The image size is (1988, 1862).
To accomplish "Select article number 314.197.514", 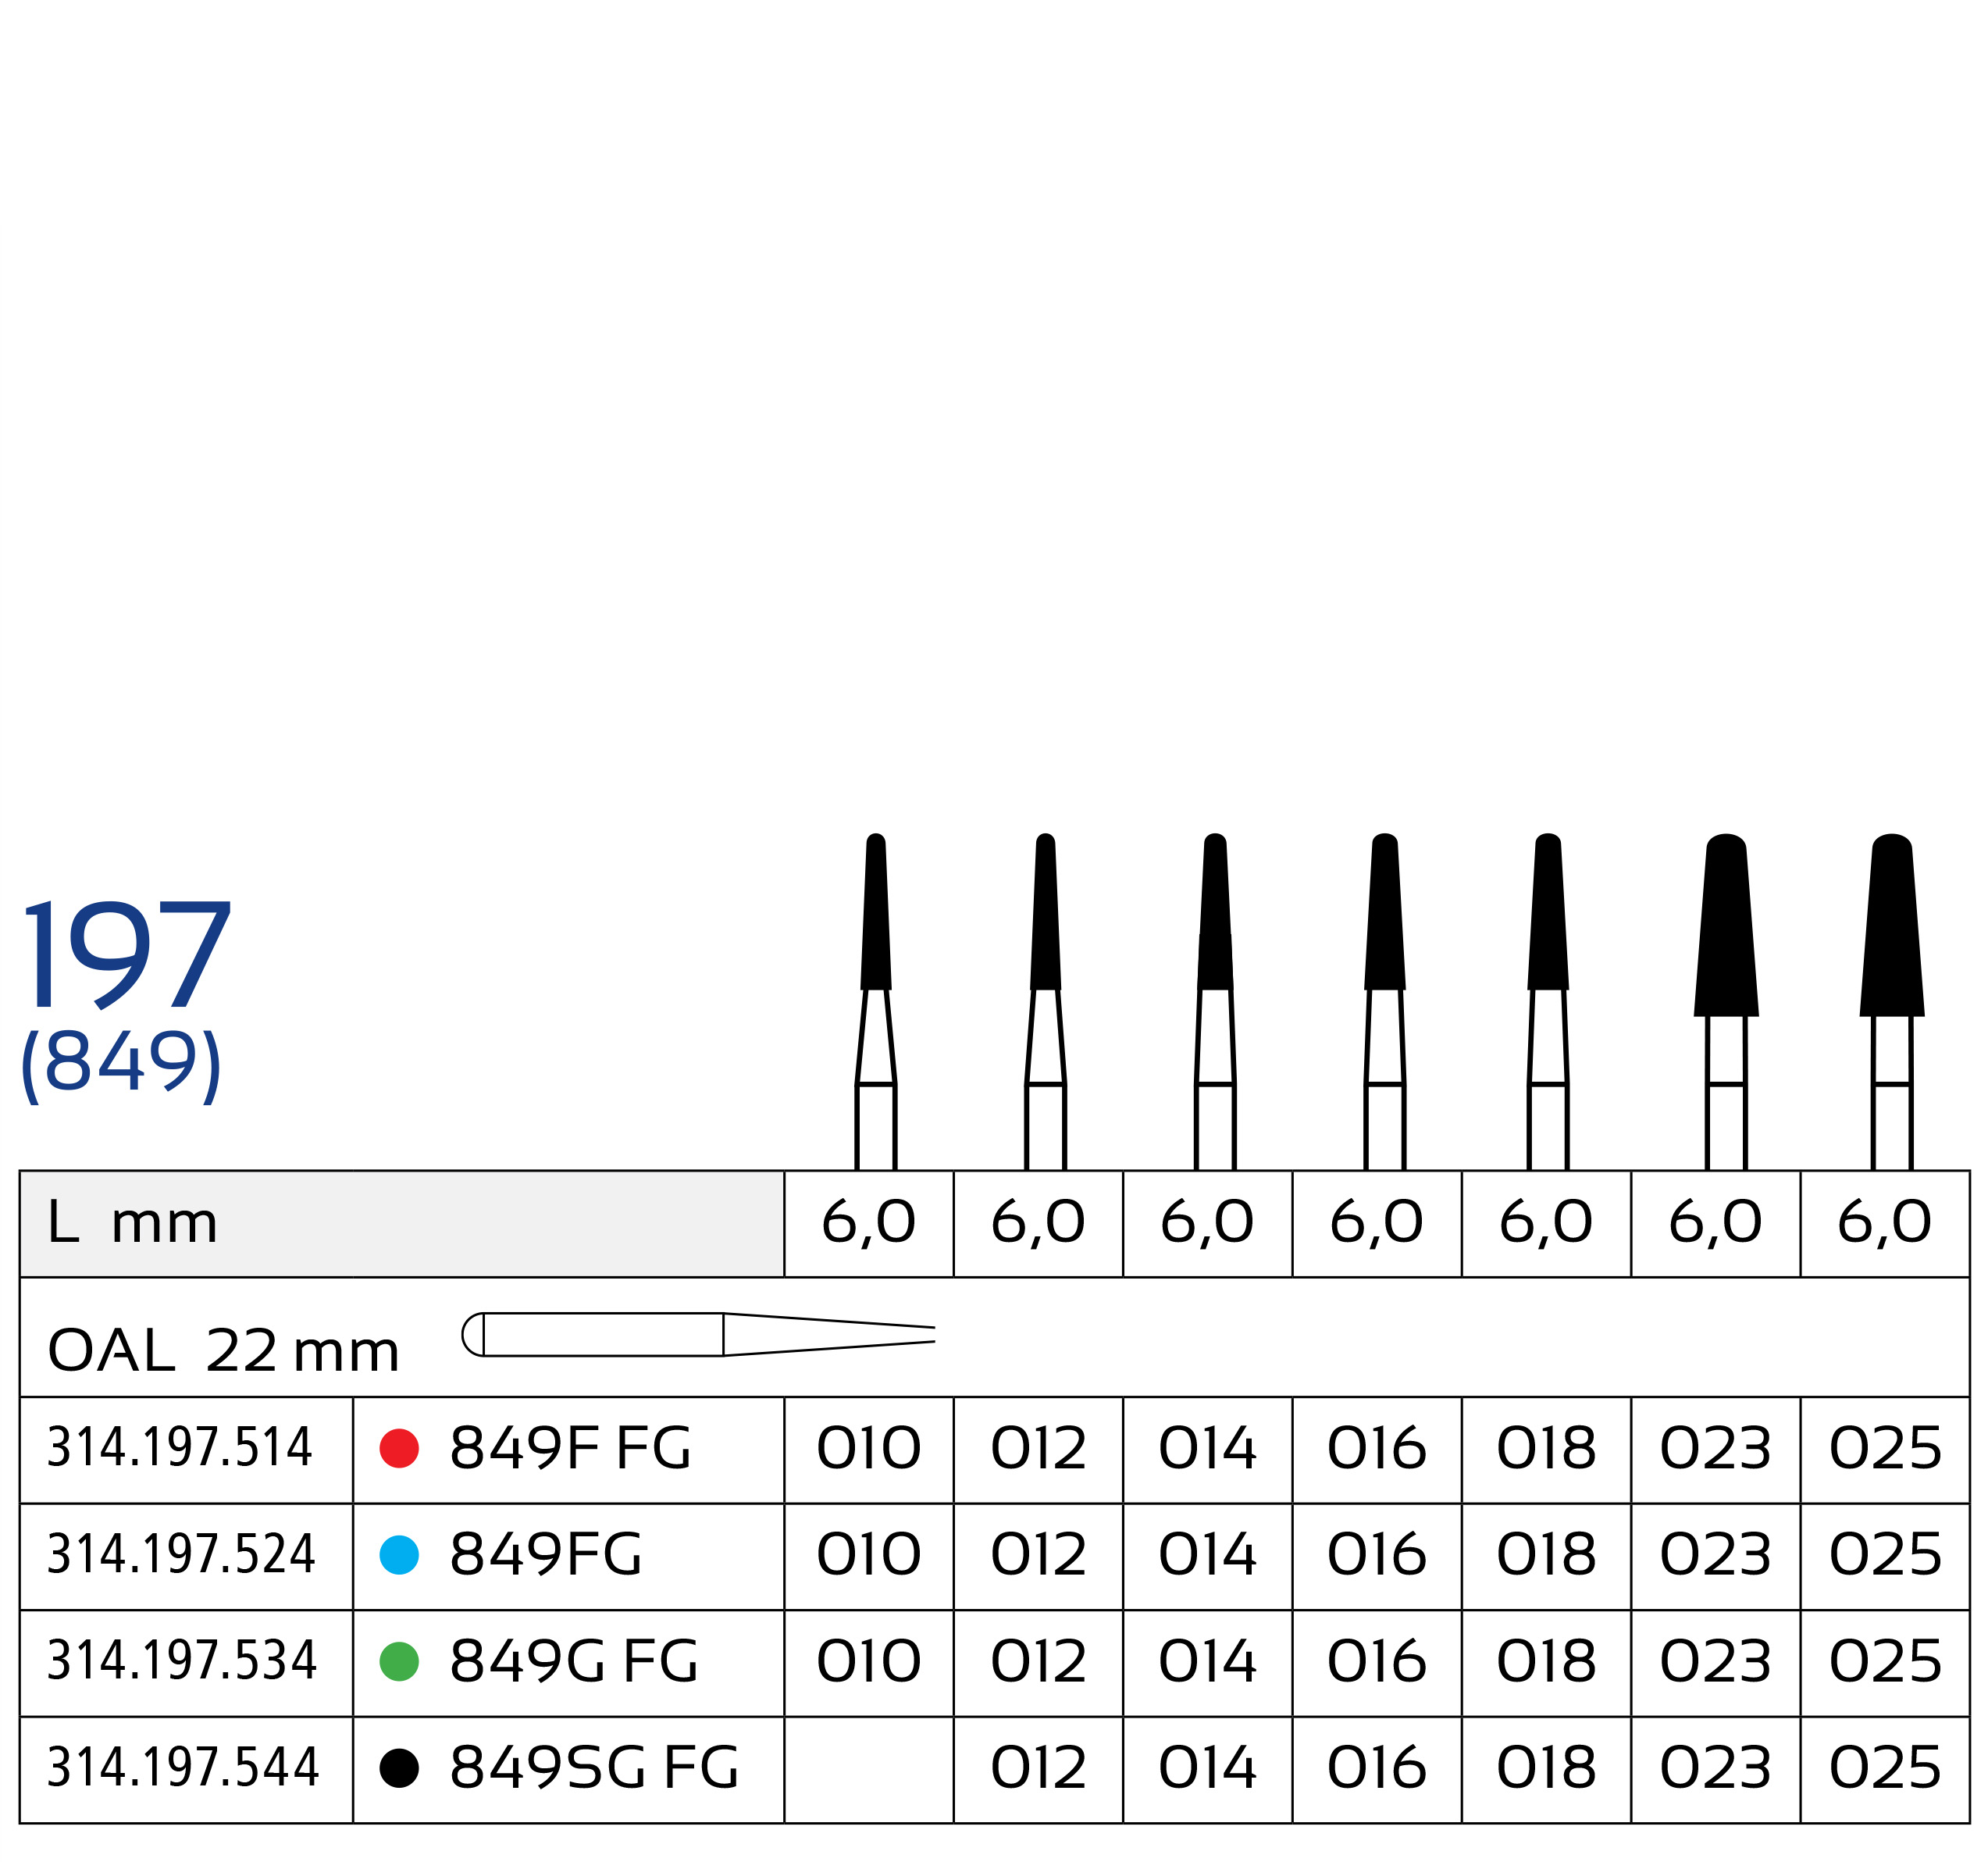I will 180,1448.
